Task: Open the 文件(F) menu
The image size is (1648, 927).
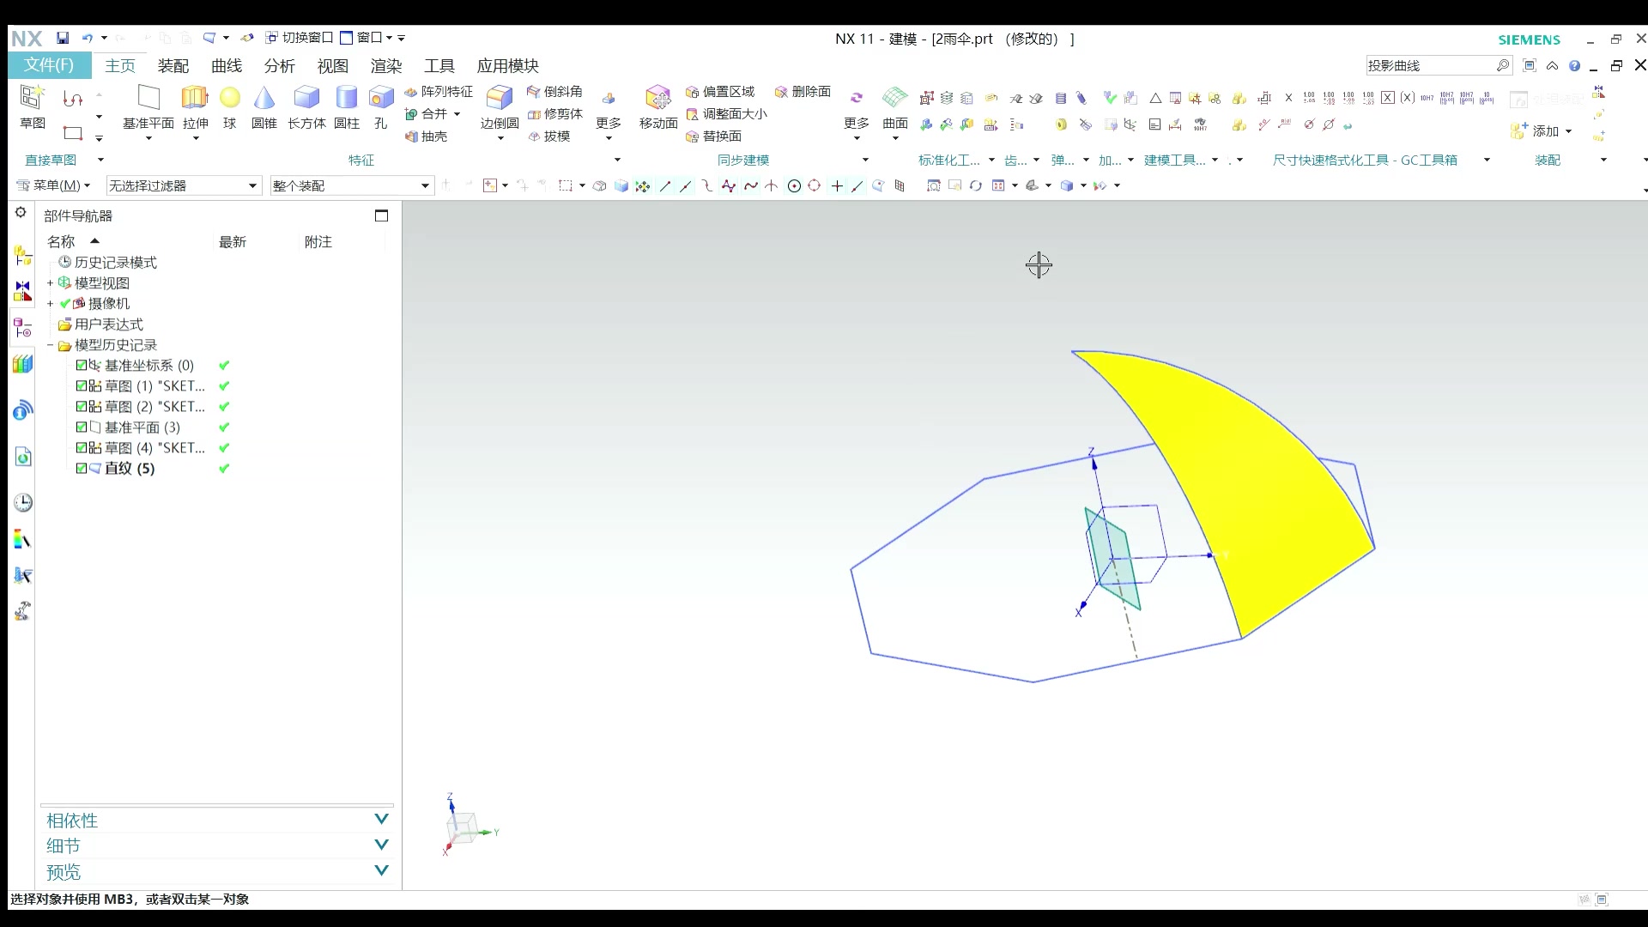Action: pos(48,65)
